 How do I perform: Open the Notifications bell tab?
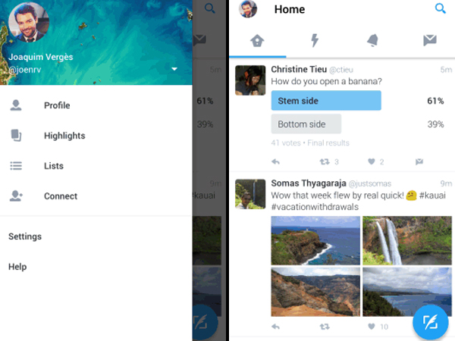(372, 40)
